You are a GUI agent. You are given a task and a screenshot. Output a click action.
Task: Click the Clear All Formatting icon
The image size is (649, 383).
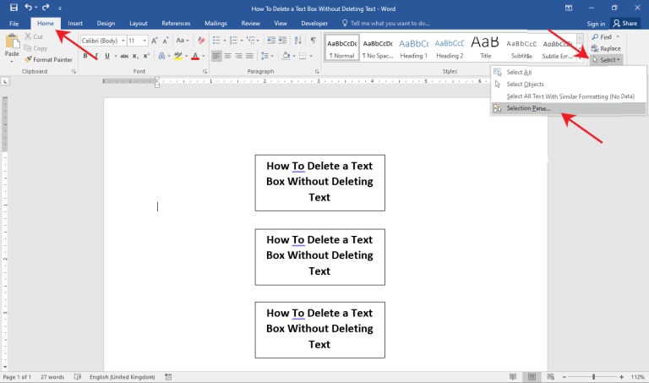click(x=201, y=41)
